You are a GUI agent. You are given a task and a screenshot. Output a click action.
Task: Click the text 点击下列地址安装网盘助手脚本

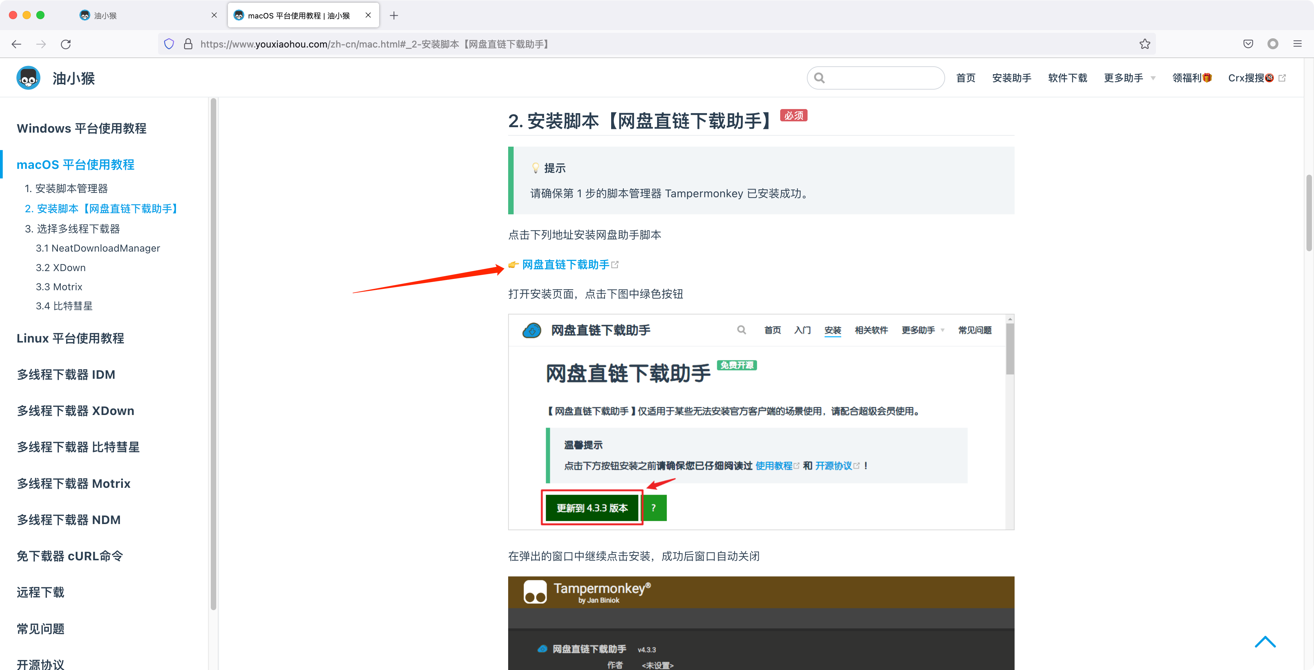[x=584, y=235]
